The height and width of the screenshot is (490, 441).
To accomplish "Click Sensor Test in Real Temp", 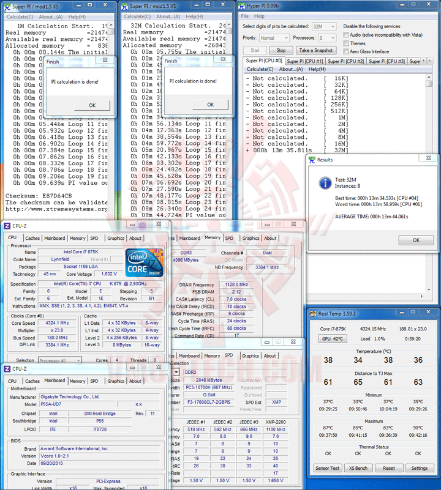I will [x=328, y=468].
